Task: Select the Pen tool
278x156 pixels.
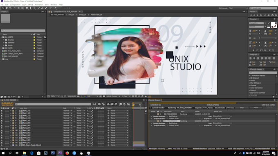Action: (31, 8)
